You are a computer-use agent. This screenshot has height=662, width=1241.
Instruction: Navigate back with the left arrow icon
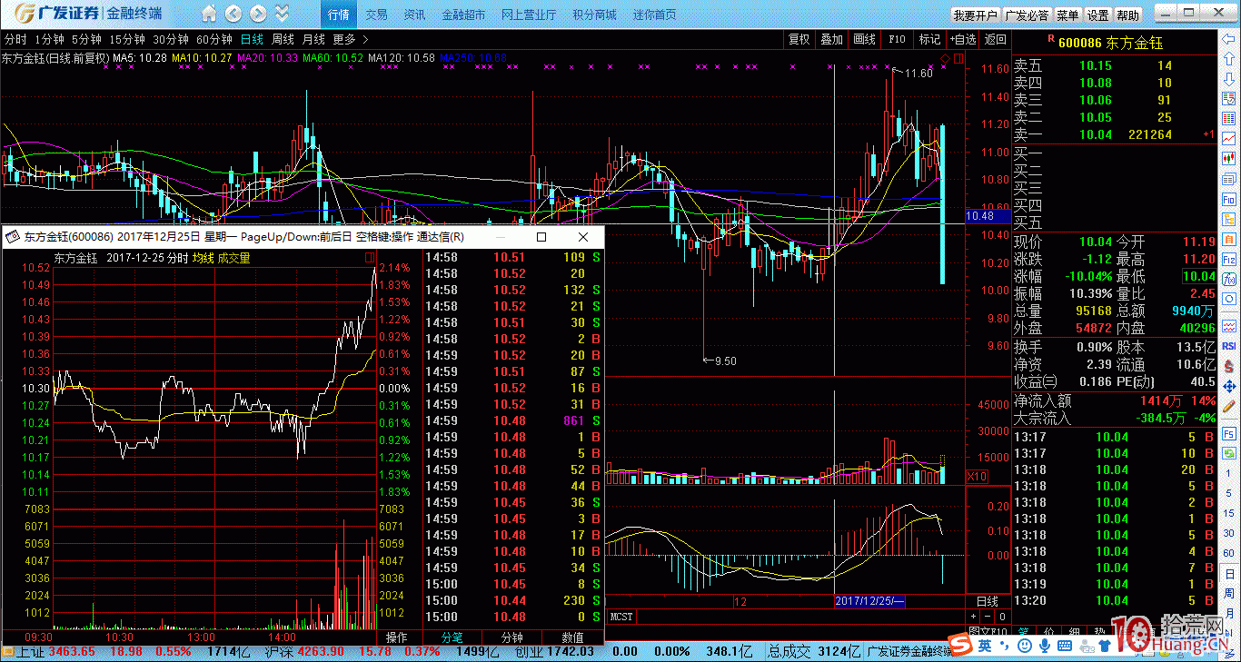(x=233, y=14)
